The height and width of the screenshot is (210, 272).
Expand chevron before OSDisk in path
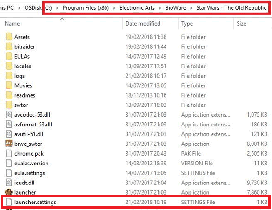[19, 8]
